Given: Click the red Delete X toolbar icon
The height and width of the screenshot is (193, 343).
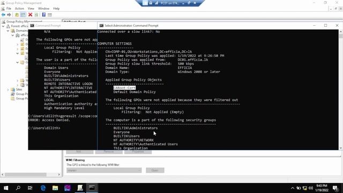Looking at the screenshot, I should tap(30, 14).
